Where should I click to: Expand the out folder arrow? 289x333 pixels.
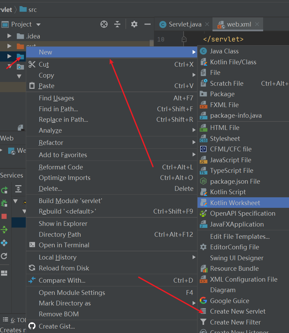[x=9, y=46]
